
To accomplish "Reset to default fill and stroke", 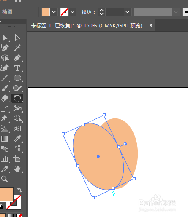I will point(1,207).
